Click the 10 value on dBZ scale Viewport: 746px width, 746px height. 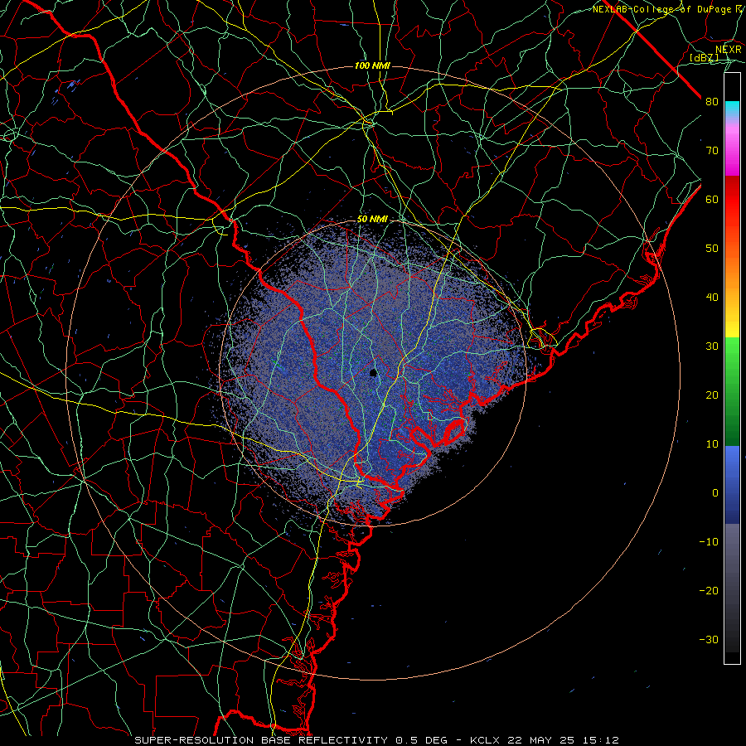pos(712,444)
